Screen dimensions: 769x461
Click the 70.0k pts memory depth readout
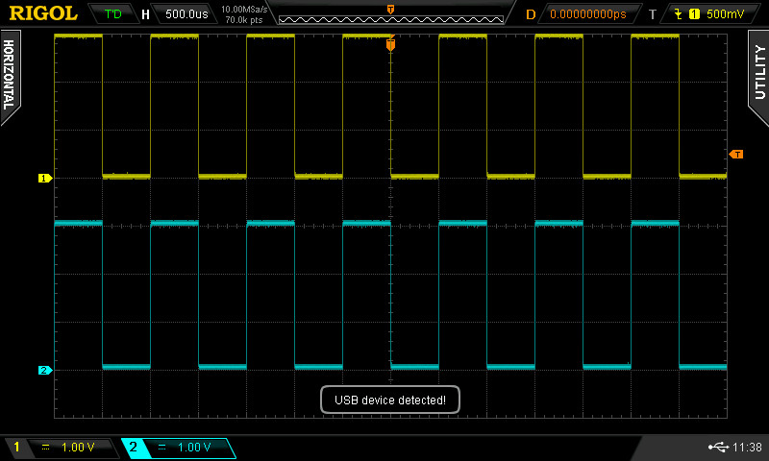pos(244,20)
